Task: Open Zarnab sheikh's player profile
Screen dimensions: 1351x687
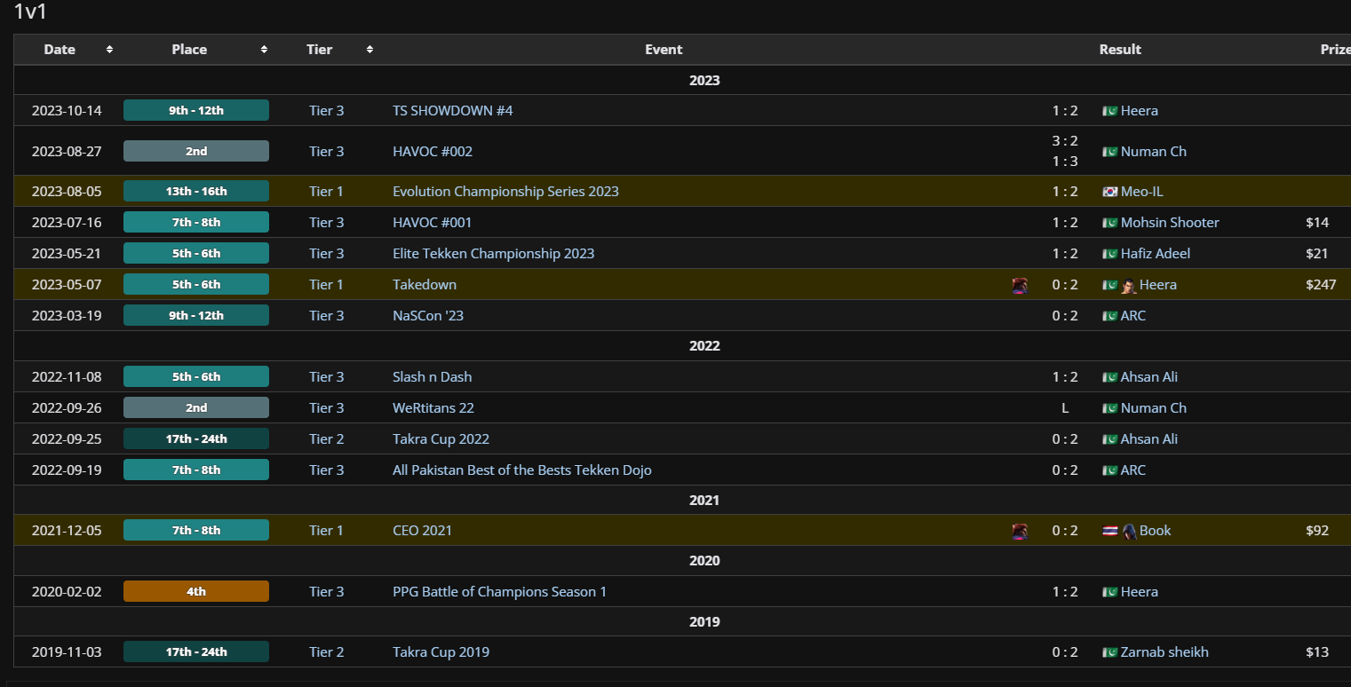Action: [x=1164, y=652]
